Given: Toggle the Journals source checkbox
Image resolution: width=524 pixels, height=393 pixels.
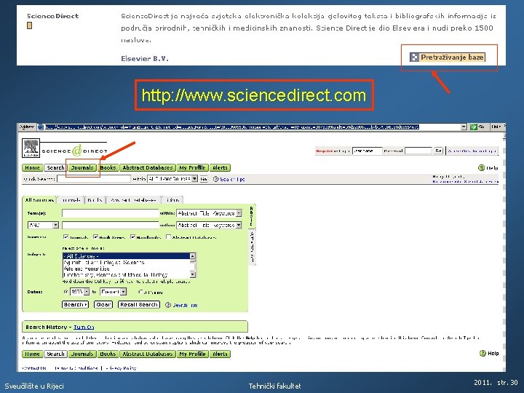Looking at the screenshot, I should 65,237.
